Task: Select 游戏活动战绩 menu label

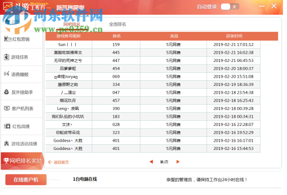Action: pos(24,144)
